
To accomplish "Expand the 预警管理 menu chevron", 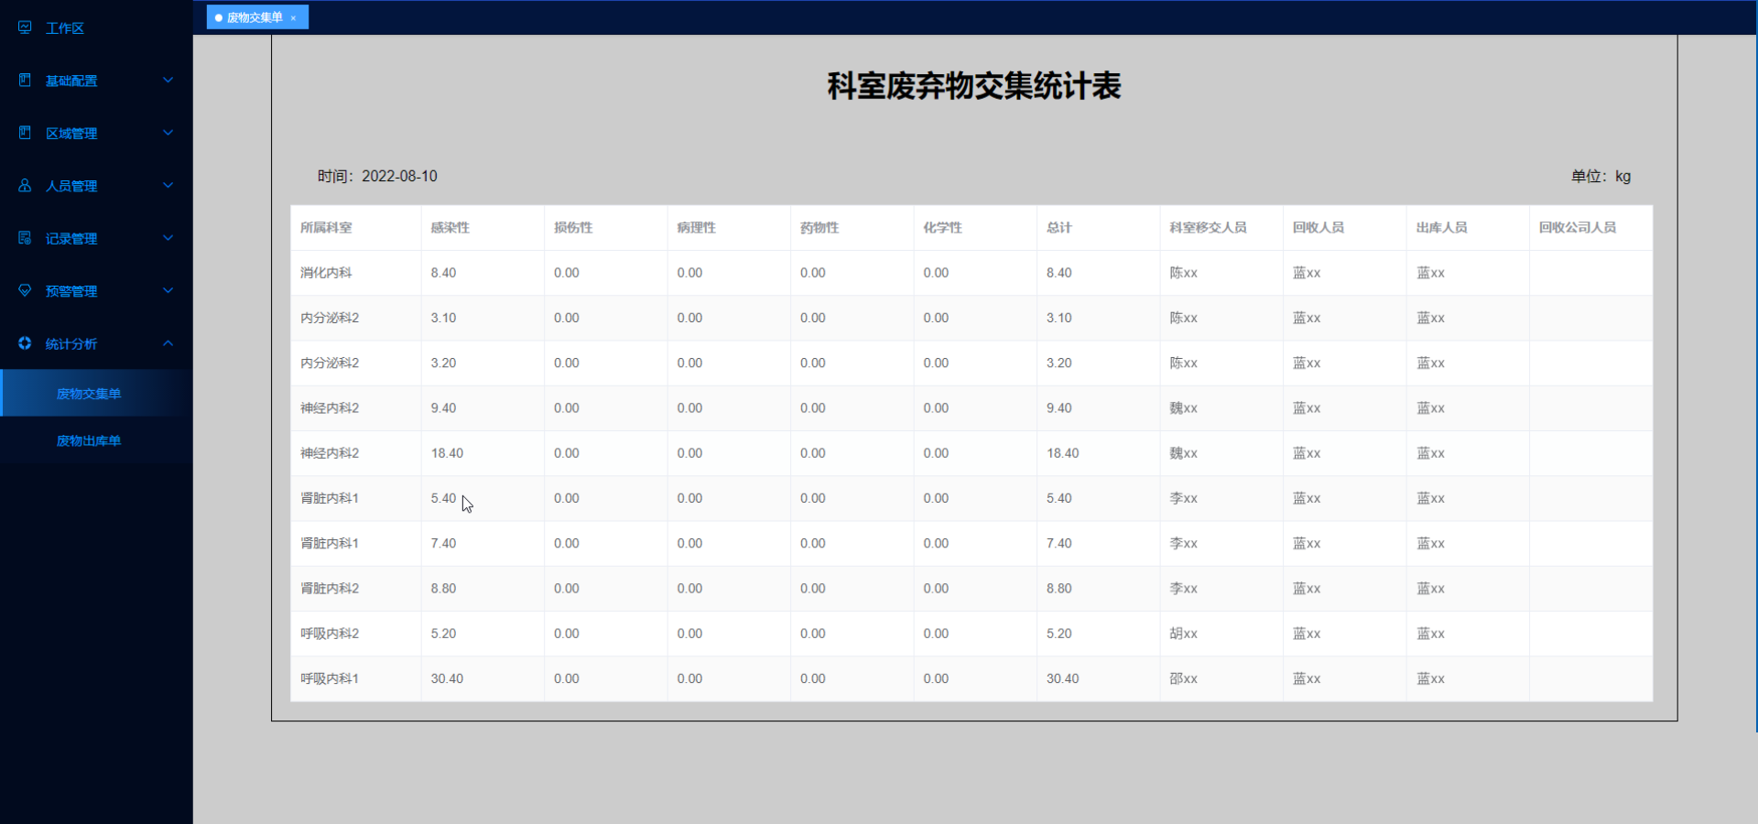I will [168, 290].
